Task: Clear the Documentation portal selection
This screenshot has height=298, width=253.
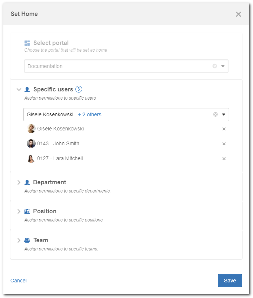Action: (215, 66)
